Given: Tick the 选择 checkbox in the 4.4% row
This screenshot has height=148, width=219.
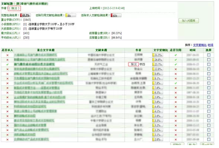Looking at the screenshot, I should [209, 107].
